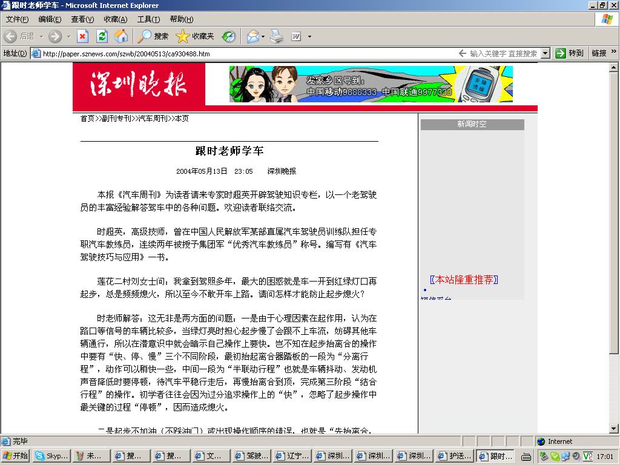
Task: Open the Favorites (收藏夹) star button
Action: pyautogui.click(x=195, y=36)
